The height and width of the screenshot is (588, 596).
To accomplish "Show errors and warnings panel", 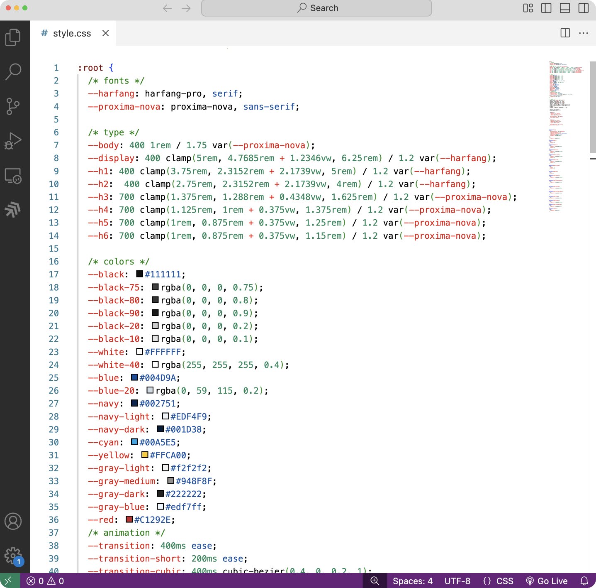I will tap(45, 581).
